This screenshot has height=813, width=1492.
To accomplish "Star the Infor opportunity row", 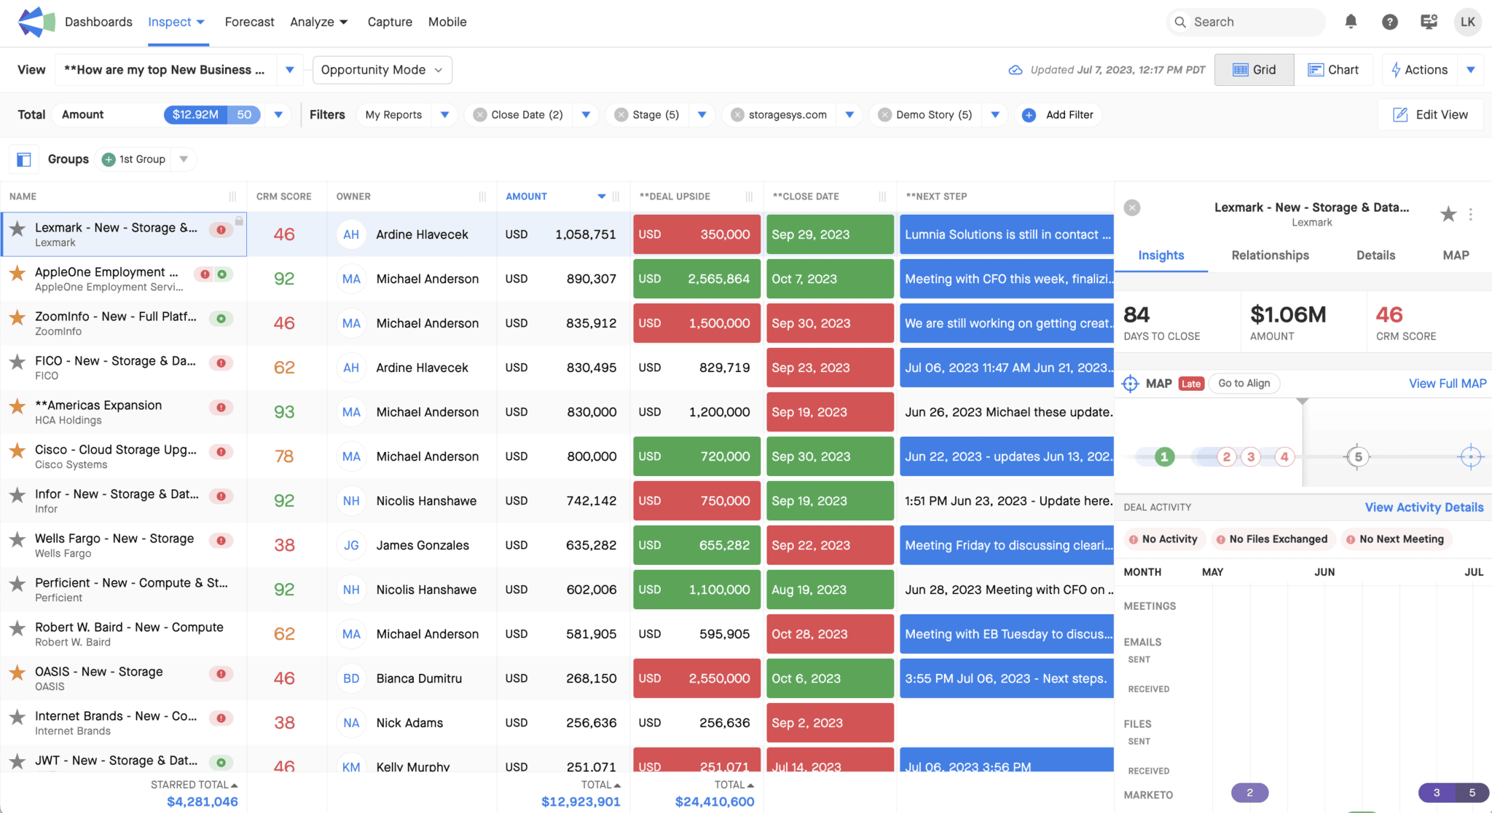I will (x=17, y=495).
